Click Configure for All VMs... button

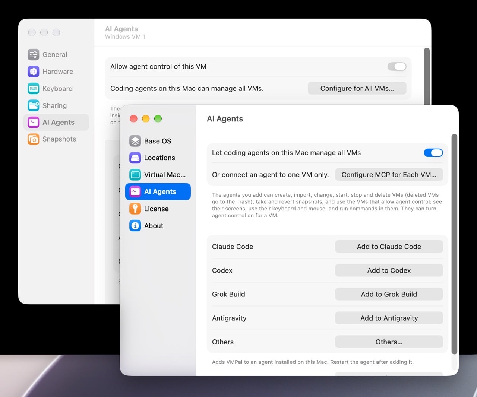[357, 88]
